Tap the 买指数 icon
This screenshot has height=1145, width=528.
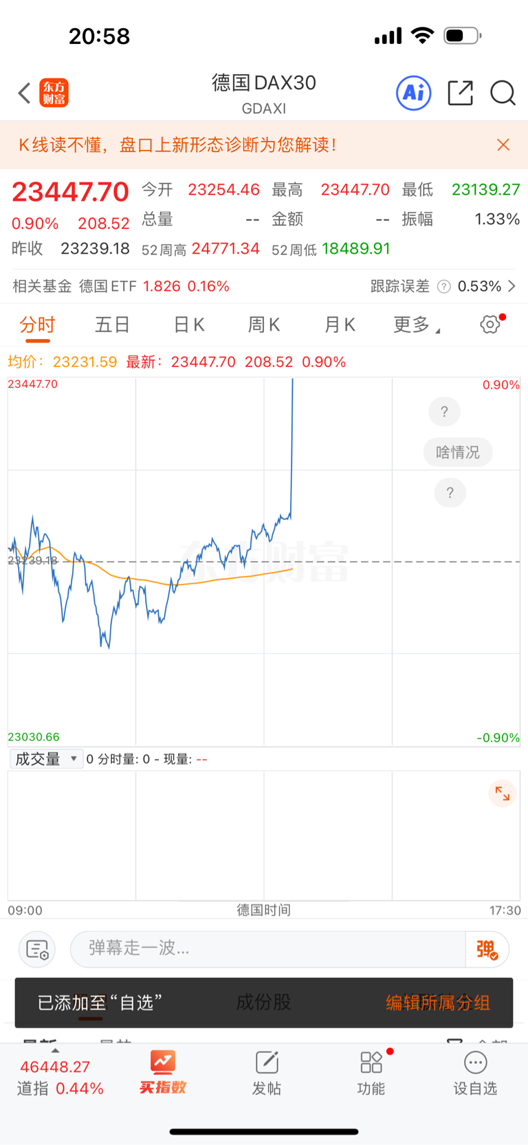point(163,1071)
